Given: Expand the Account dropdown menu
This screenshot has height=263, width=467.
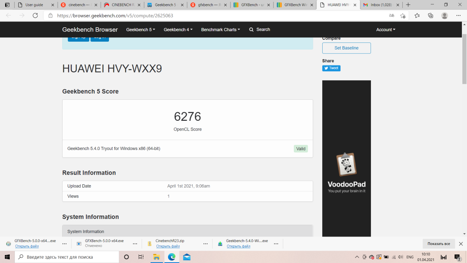Looking at the screenshot, I should click(x=385, y=30).
